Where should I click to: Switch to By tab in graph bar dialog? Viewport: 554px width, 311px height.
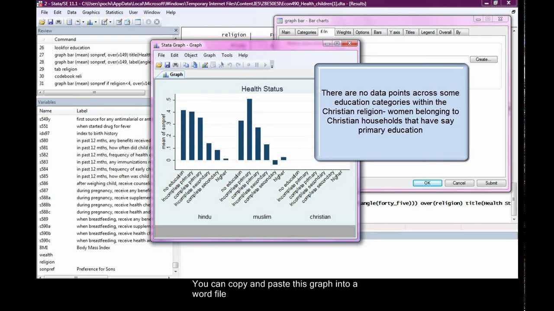(x=458, y=32)
